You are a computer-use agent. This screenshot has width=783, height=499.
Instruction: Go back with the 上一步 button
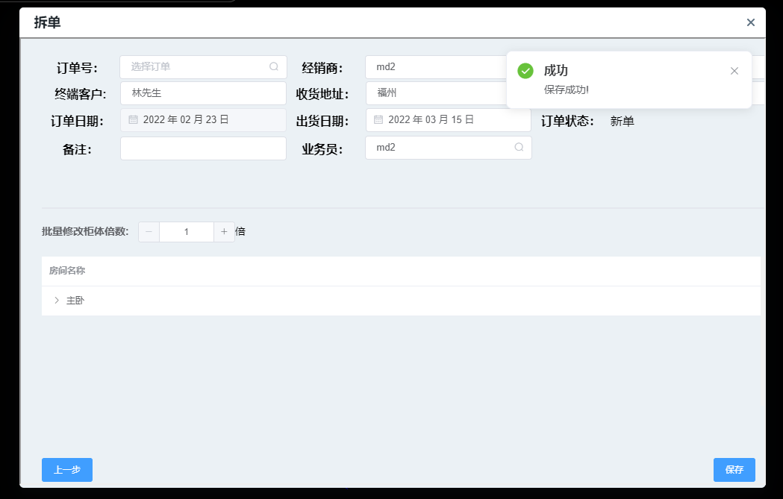click(x=67, y=470)
